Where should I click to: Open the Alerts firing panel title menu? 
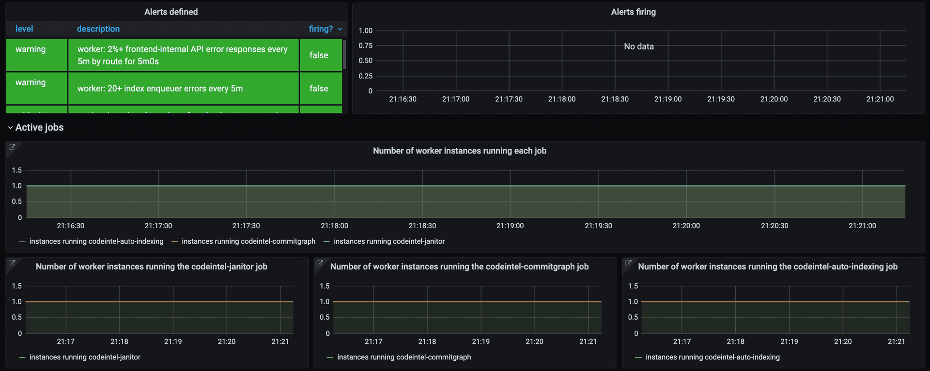[633, 12]
